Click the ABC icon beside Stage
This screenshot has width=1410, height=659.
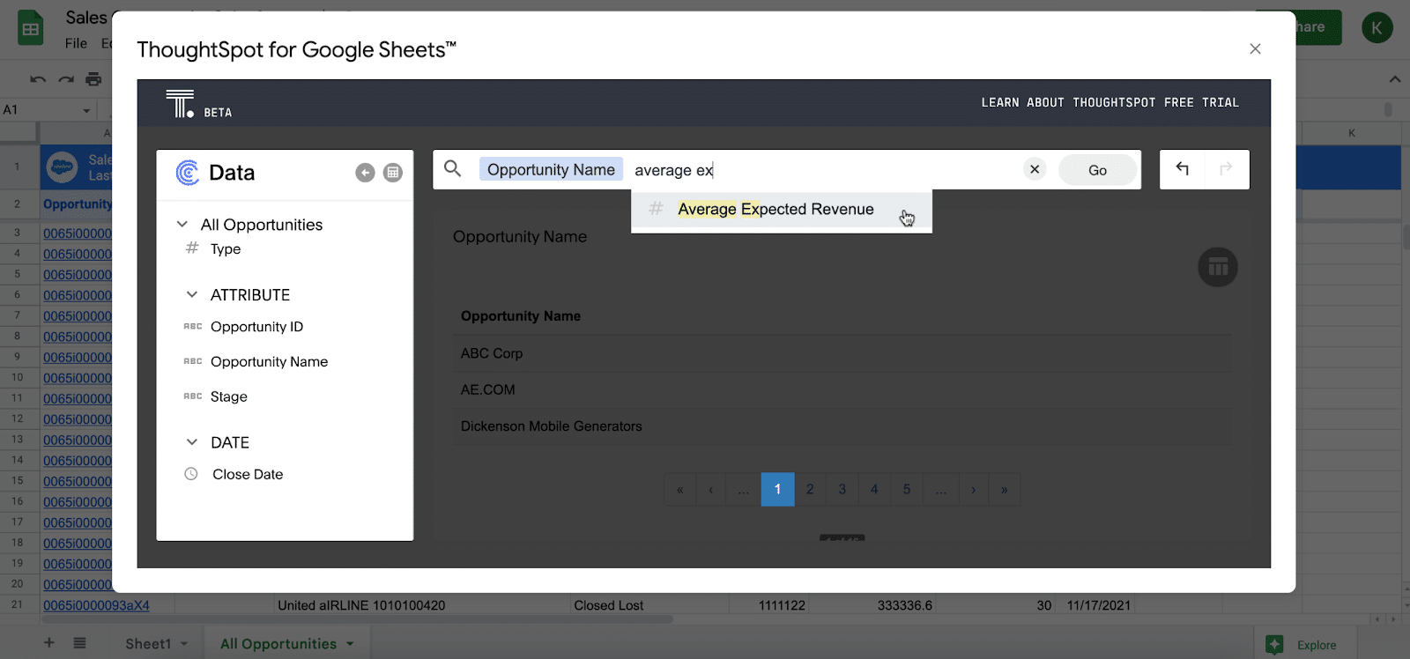coord(192,396)
